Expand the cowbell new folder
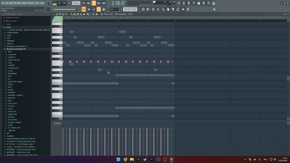 click(13, 68)
